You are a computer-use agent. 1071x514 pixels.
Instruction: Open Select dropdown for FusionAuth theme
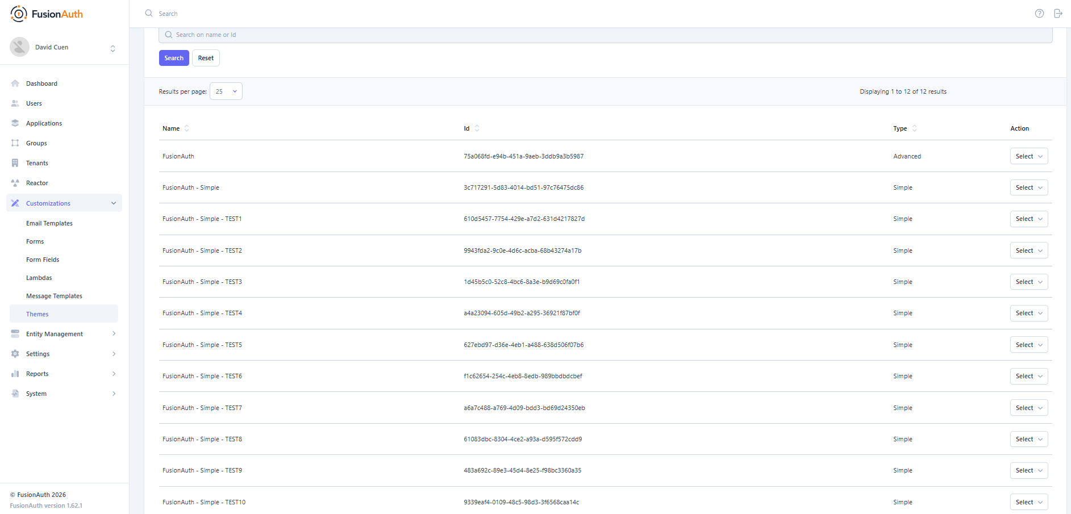coord(1028,156)
